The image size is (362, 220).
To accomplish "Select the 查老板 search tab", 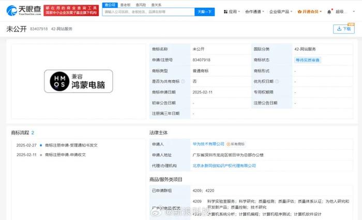I will 125,5.
